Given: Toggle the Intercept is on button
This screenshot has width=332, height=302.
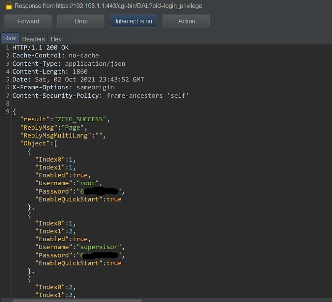Looking at the screenshot, I should 133,21.
